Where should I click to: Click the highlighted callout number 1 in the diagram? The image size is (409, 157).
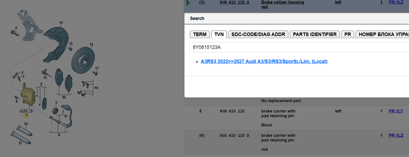tap(26, 115)
